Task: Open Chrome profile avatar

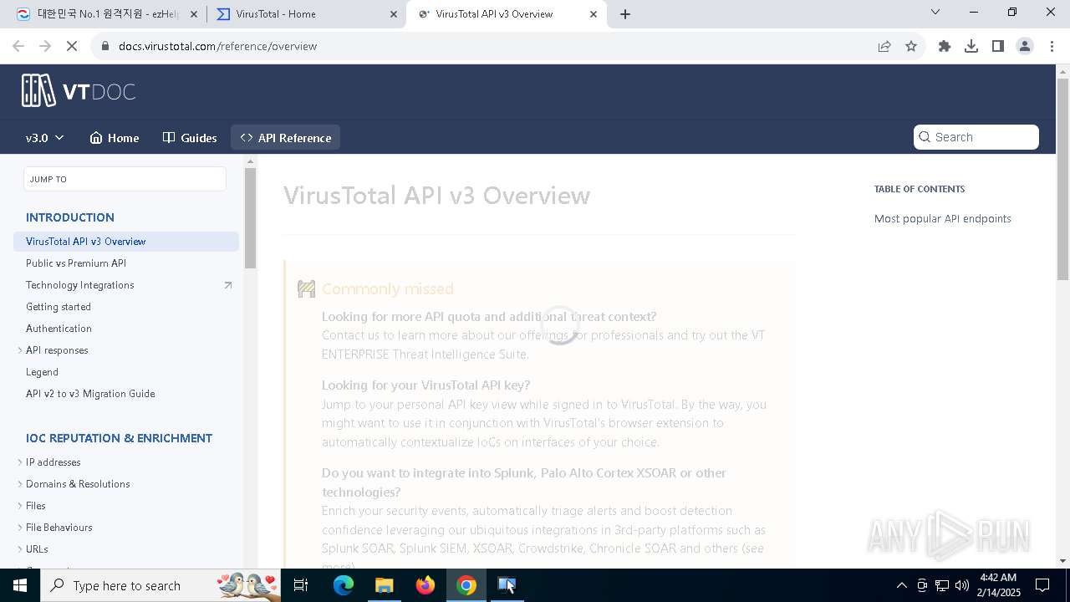Action: coord(1025,46)
